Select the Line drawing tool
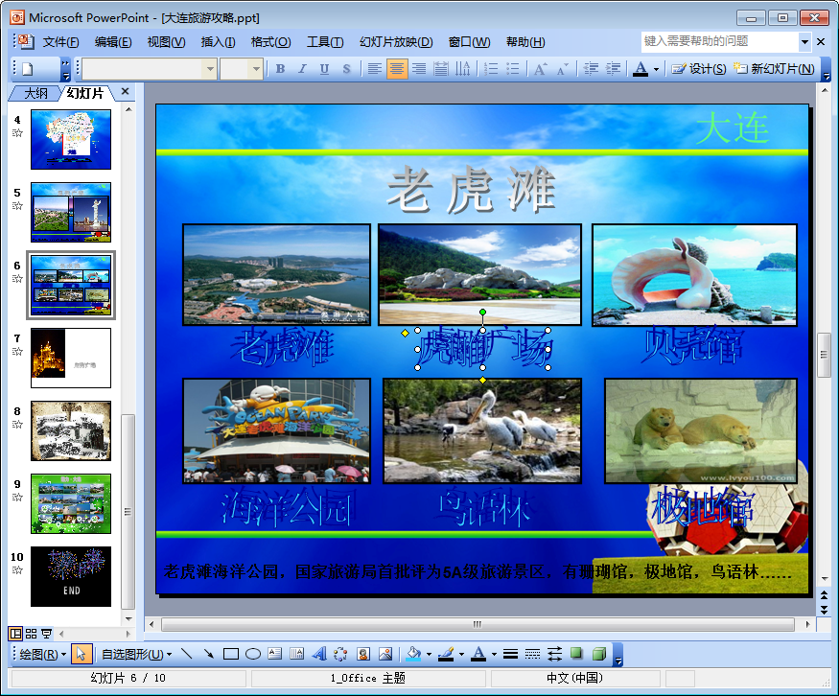 pyautogui.click(x=186, y=654)
